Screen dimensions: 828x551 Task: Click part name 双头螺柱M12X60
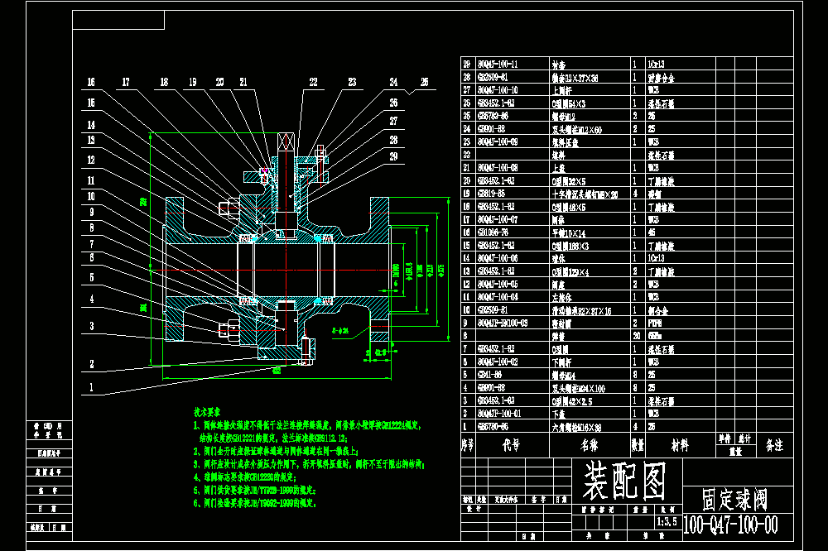tap(576, 129)
